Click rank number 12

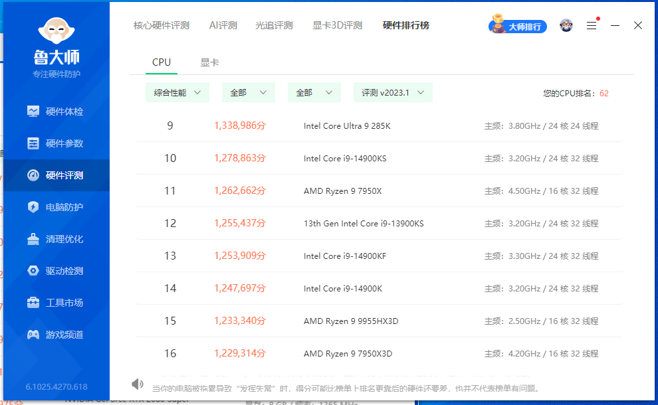170,224
